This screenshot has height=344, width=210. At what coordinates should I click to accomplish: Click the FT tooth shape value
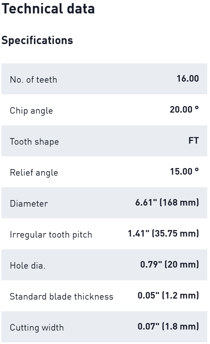pos(194,140)
